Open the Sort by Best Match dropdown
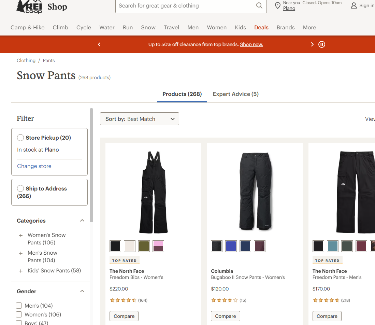Viewport: 375px width, 325px height. click(140, 119)
